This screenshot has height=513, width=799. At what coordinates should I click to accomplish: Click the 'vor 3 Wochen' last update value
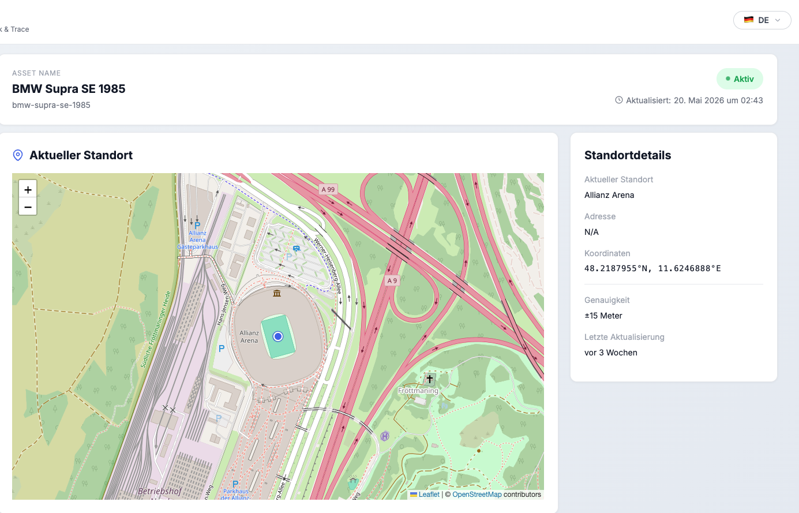(611, 353)
